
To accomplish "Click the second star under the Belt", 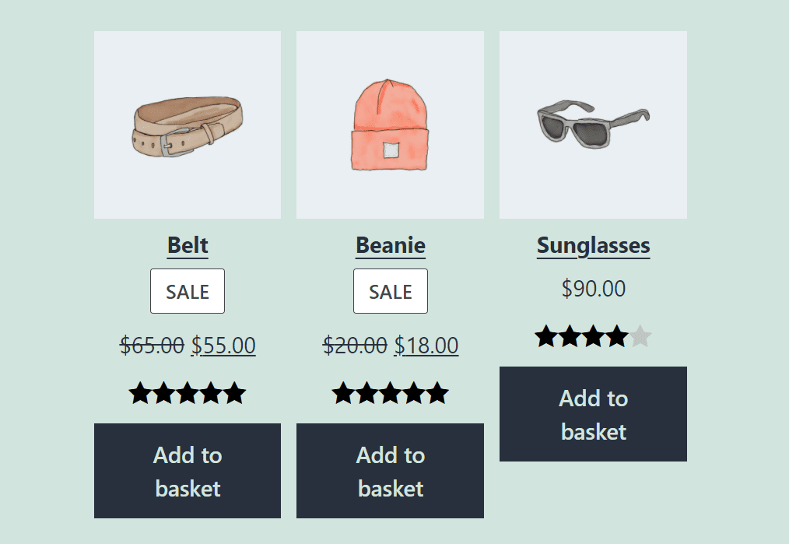I will pyautogui.click(x=162, y=393).
